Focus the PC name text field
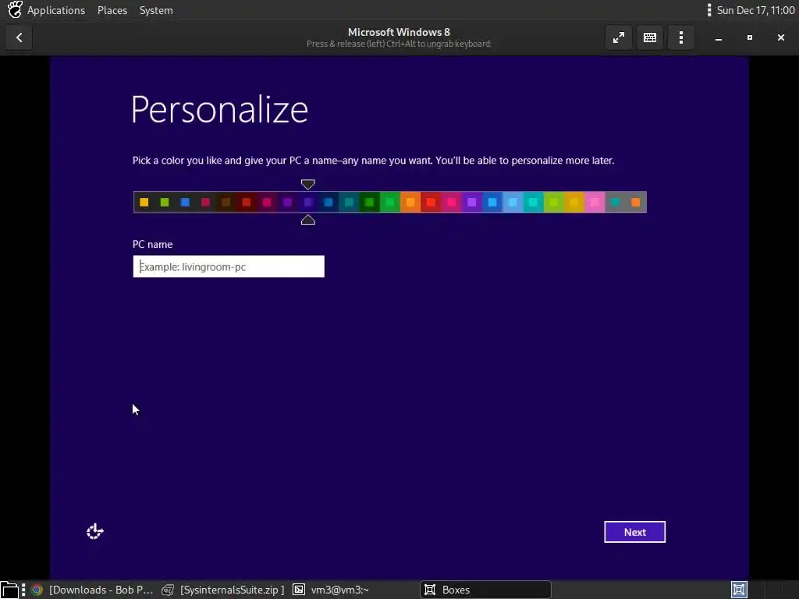799x599 pixels. click(x=229, y=267)
